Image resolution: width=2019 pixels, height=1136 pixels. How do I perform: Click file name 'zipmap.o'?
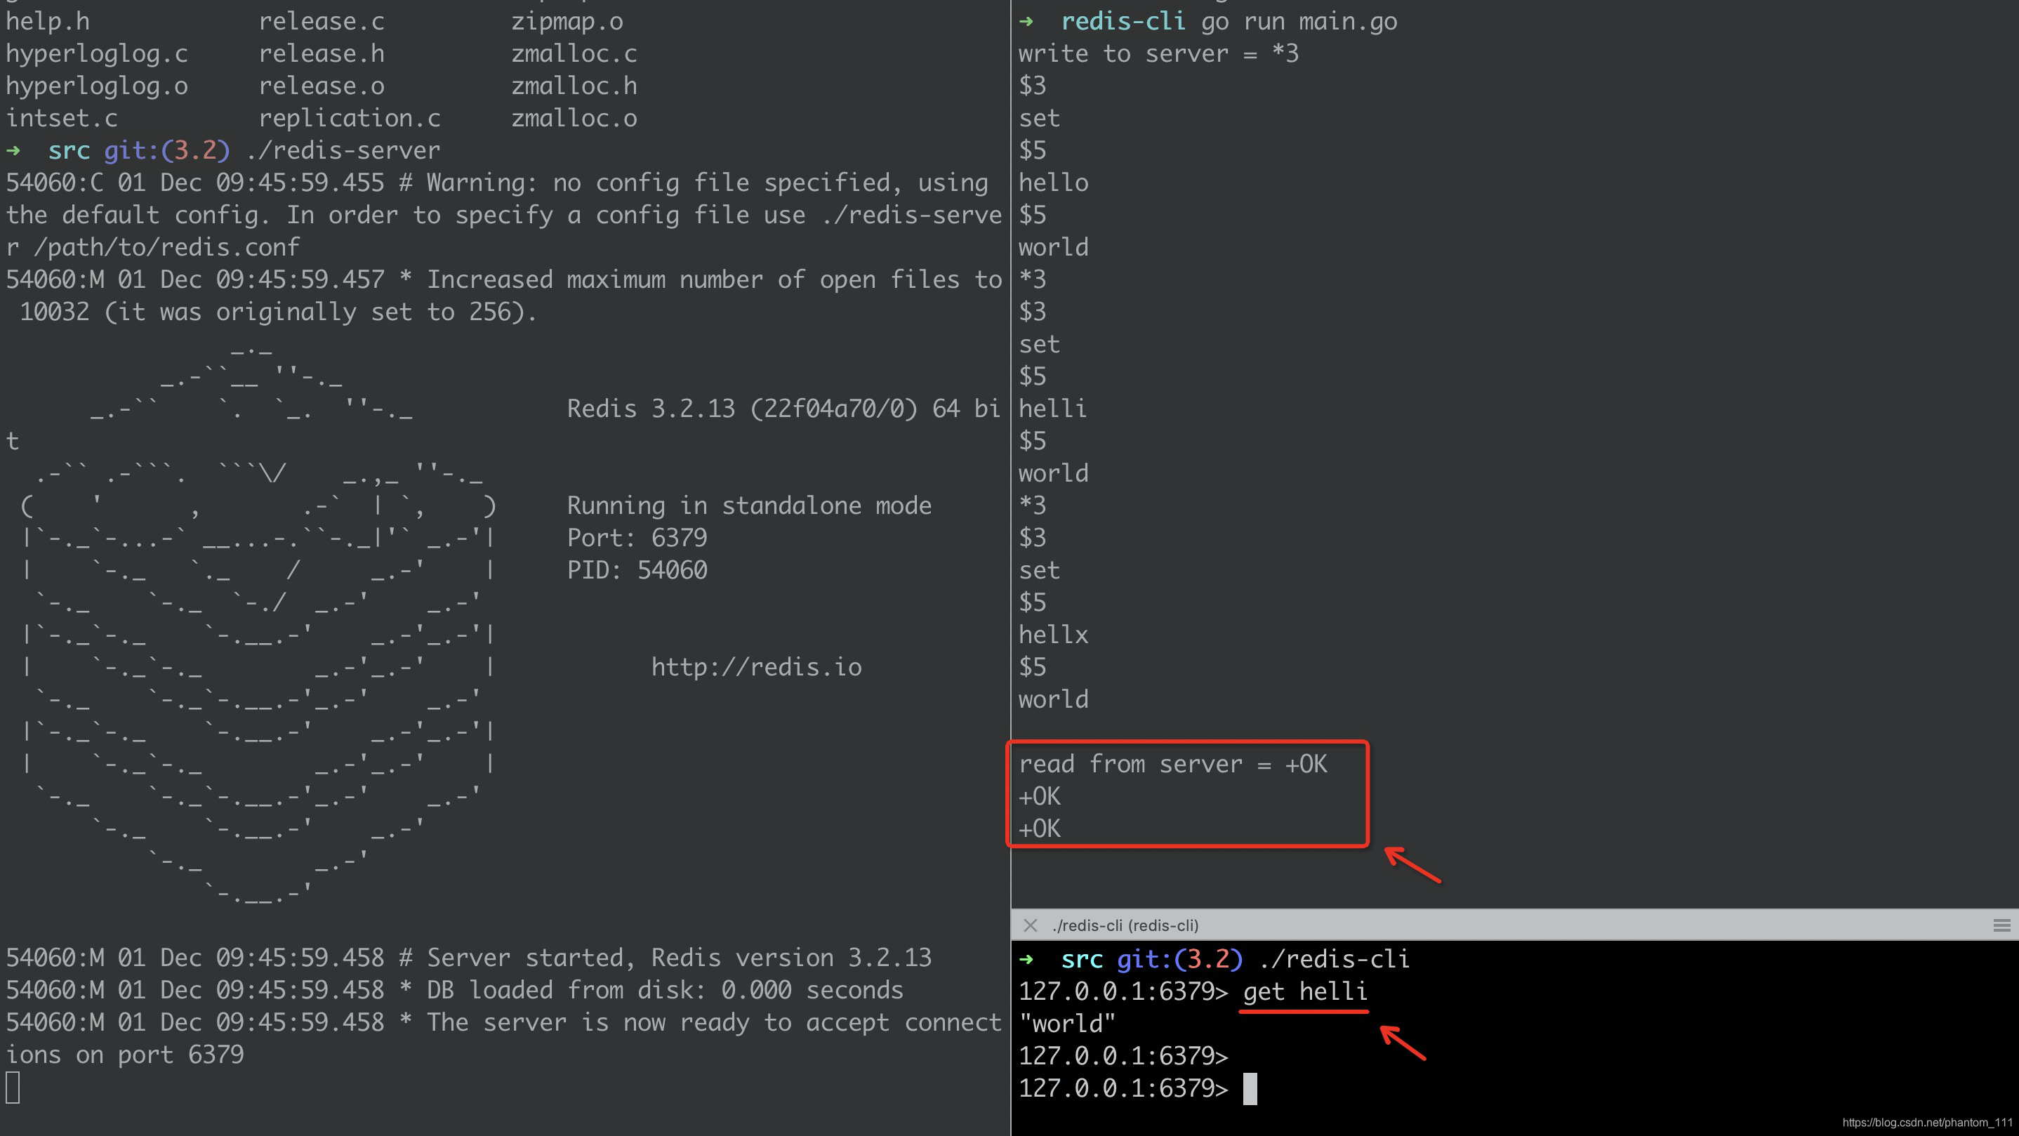tap(567, 22)
